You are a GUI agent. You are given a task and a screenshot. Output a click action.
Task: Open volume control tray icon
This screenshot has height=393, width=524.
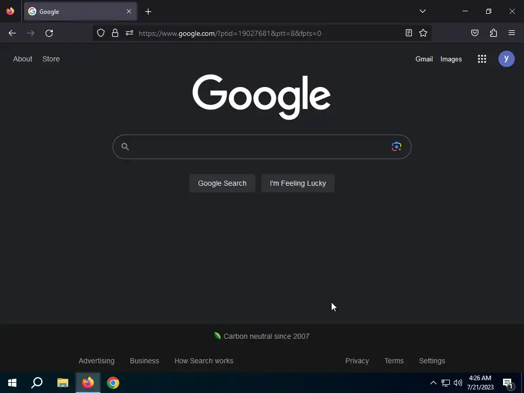click(458, 383)
